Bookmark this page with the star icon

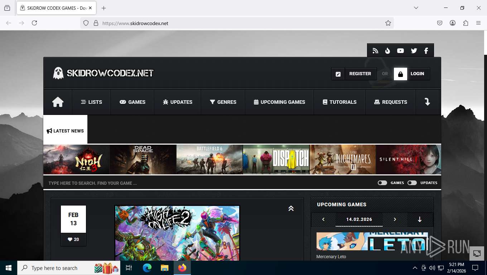click(x=388, y=23)
